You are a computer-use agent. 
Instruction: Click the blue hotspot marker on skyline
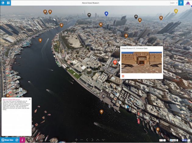106,14
